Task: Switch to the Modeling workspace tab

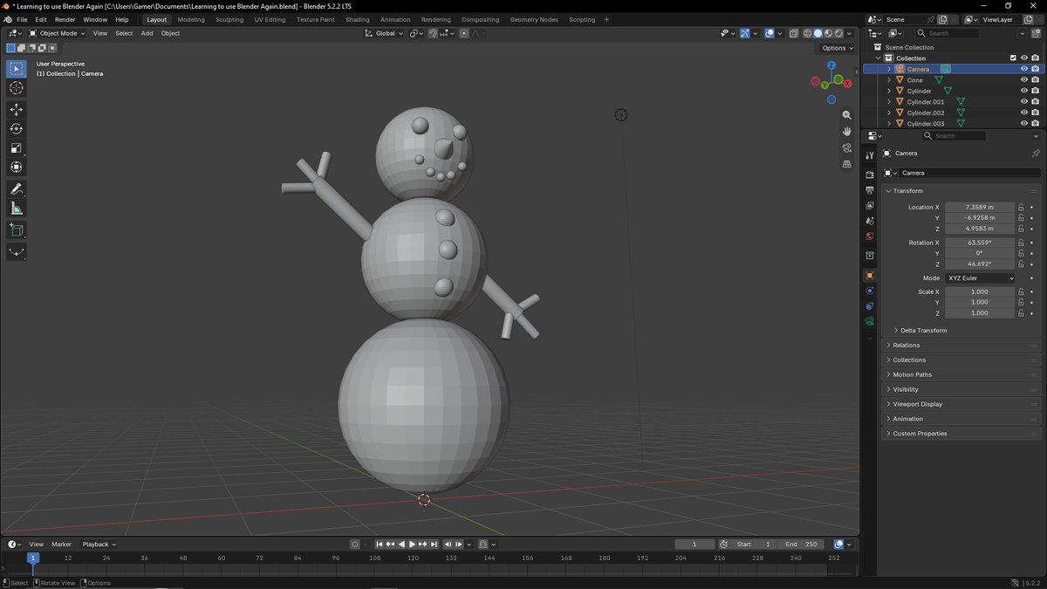Action: (x=191, y=19)
